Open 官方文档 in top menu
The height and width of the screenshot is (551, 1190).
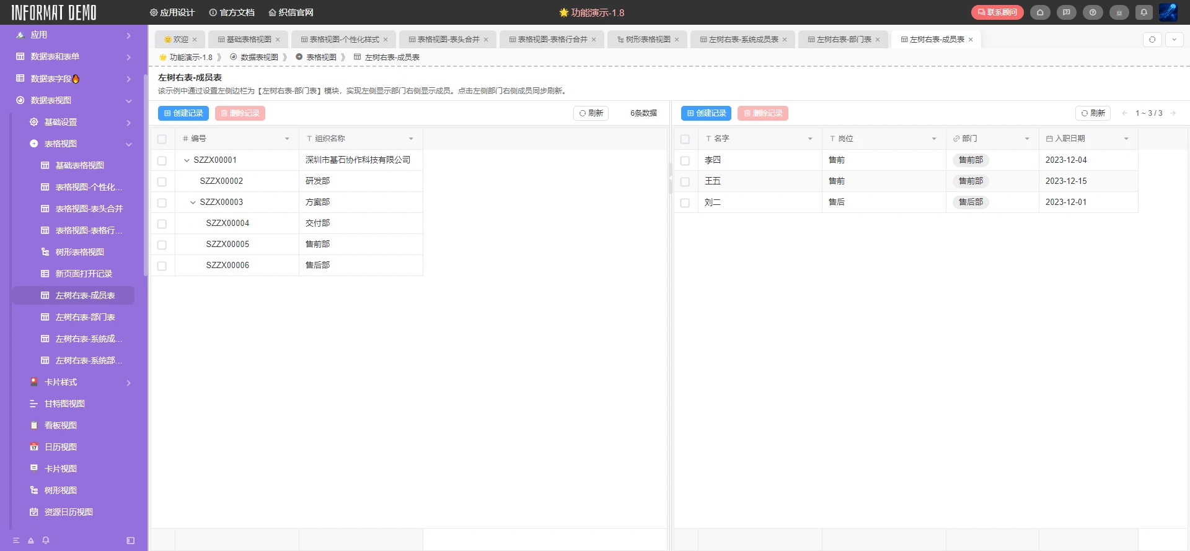click(x=232, y=12)
